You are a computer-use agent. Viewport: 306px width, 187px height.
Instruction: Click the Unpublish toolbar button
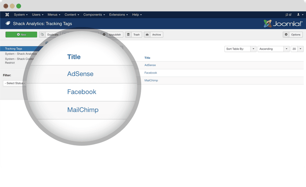(x=112, y=35)
